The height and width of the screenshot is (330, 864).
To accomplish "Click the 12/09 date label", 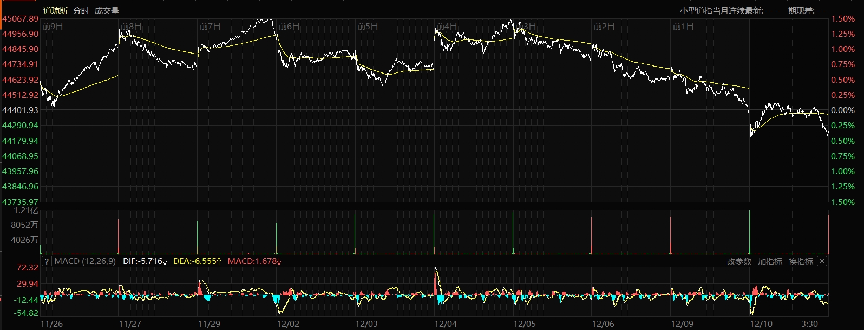I will coord(682,324).
